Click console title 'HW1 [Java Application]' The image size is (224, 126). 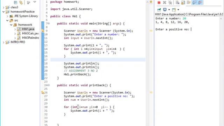[170, 14]
